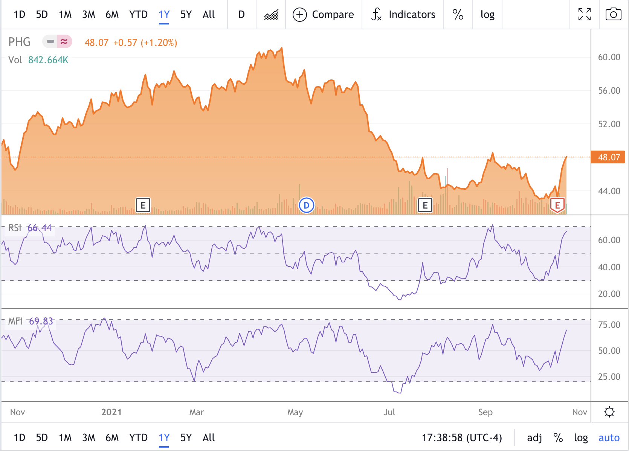Select 3M range in top toolbar
The height and width of the screenshot is (451, 629).
point(89,15)
